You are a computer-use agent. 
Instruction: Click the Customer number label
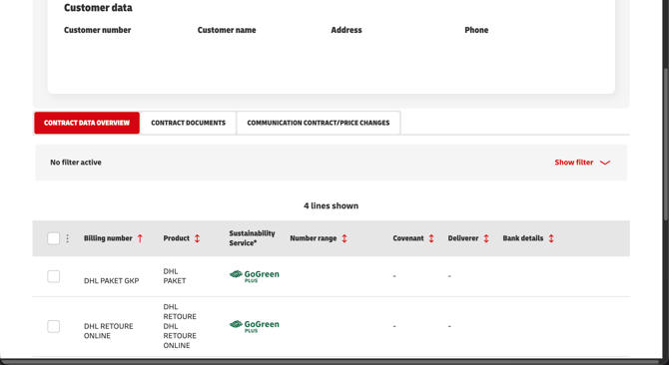pos(97,30)
